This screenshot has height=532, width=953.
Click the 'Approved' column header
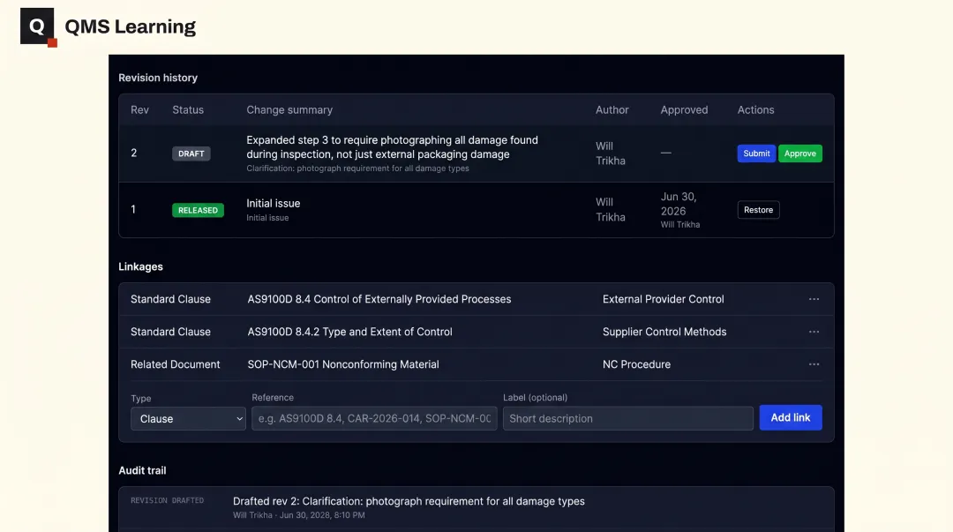click(684, 110)
